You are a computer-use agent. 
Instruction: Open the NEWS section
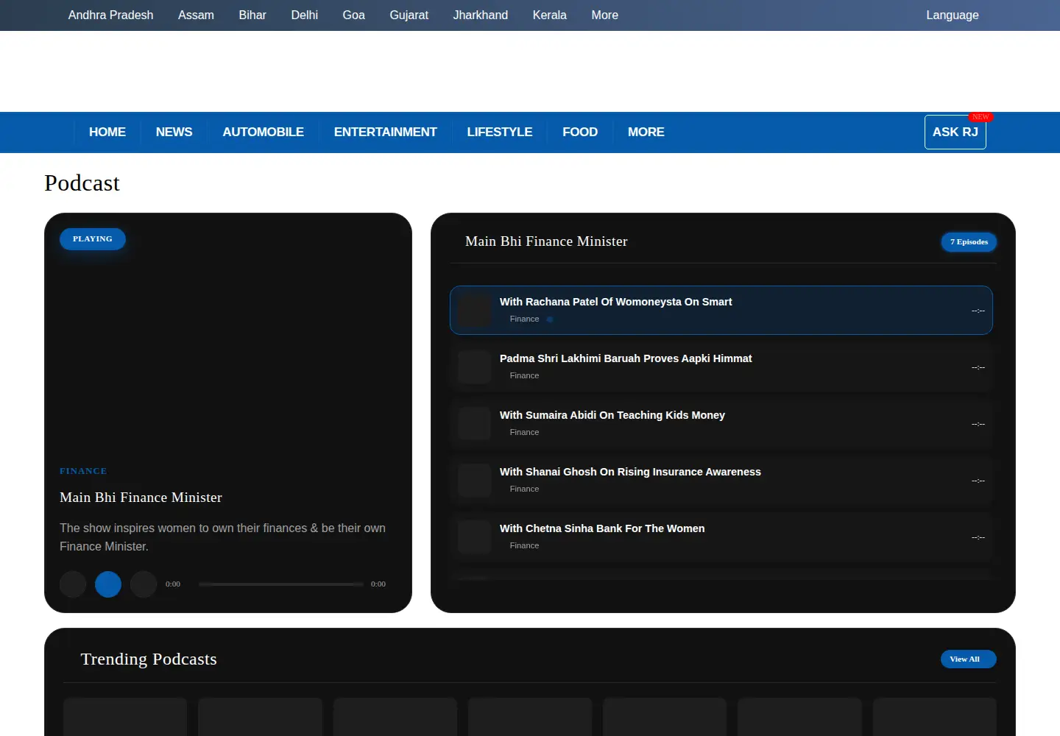pyautogui.click(x=174, y=132)
